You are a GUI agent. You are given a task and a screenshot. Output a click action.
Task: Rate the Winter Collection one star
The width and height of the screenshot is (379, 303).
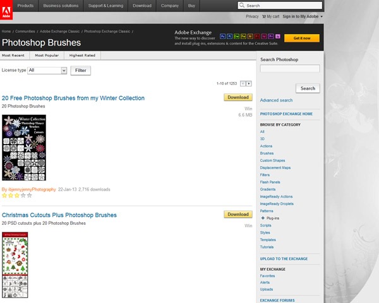pyautogui.click(x=4, y=196)
